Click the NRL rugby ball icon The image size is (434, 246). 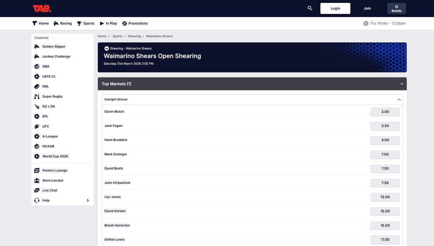37,87
